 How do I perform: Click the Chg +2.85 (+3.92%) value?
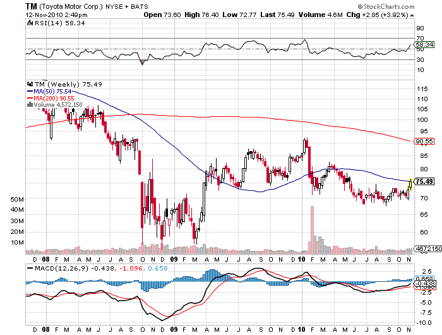click(378, 15)
